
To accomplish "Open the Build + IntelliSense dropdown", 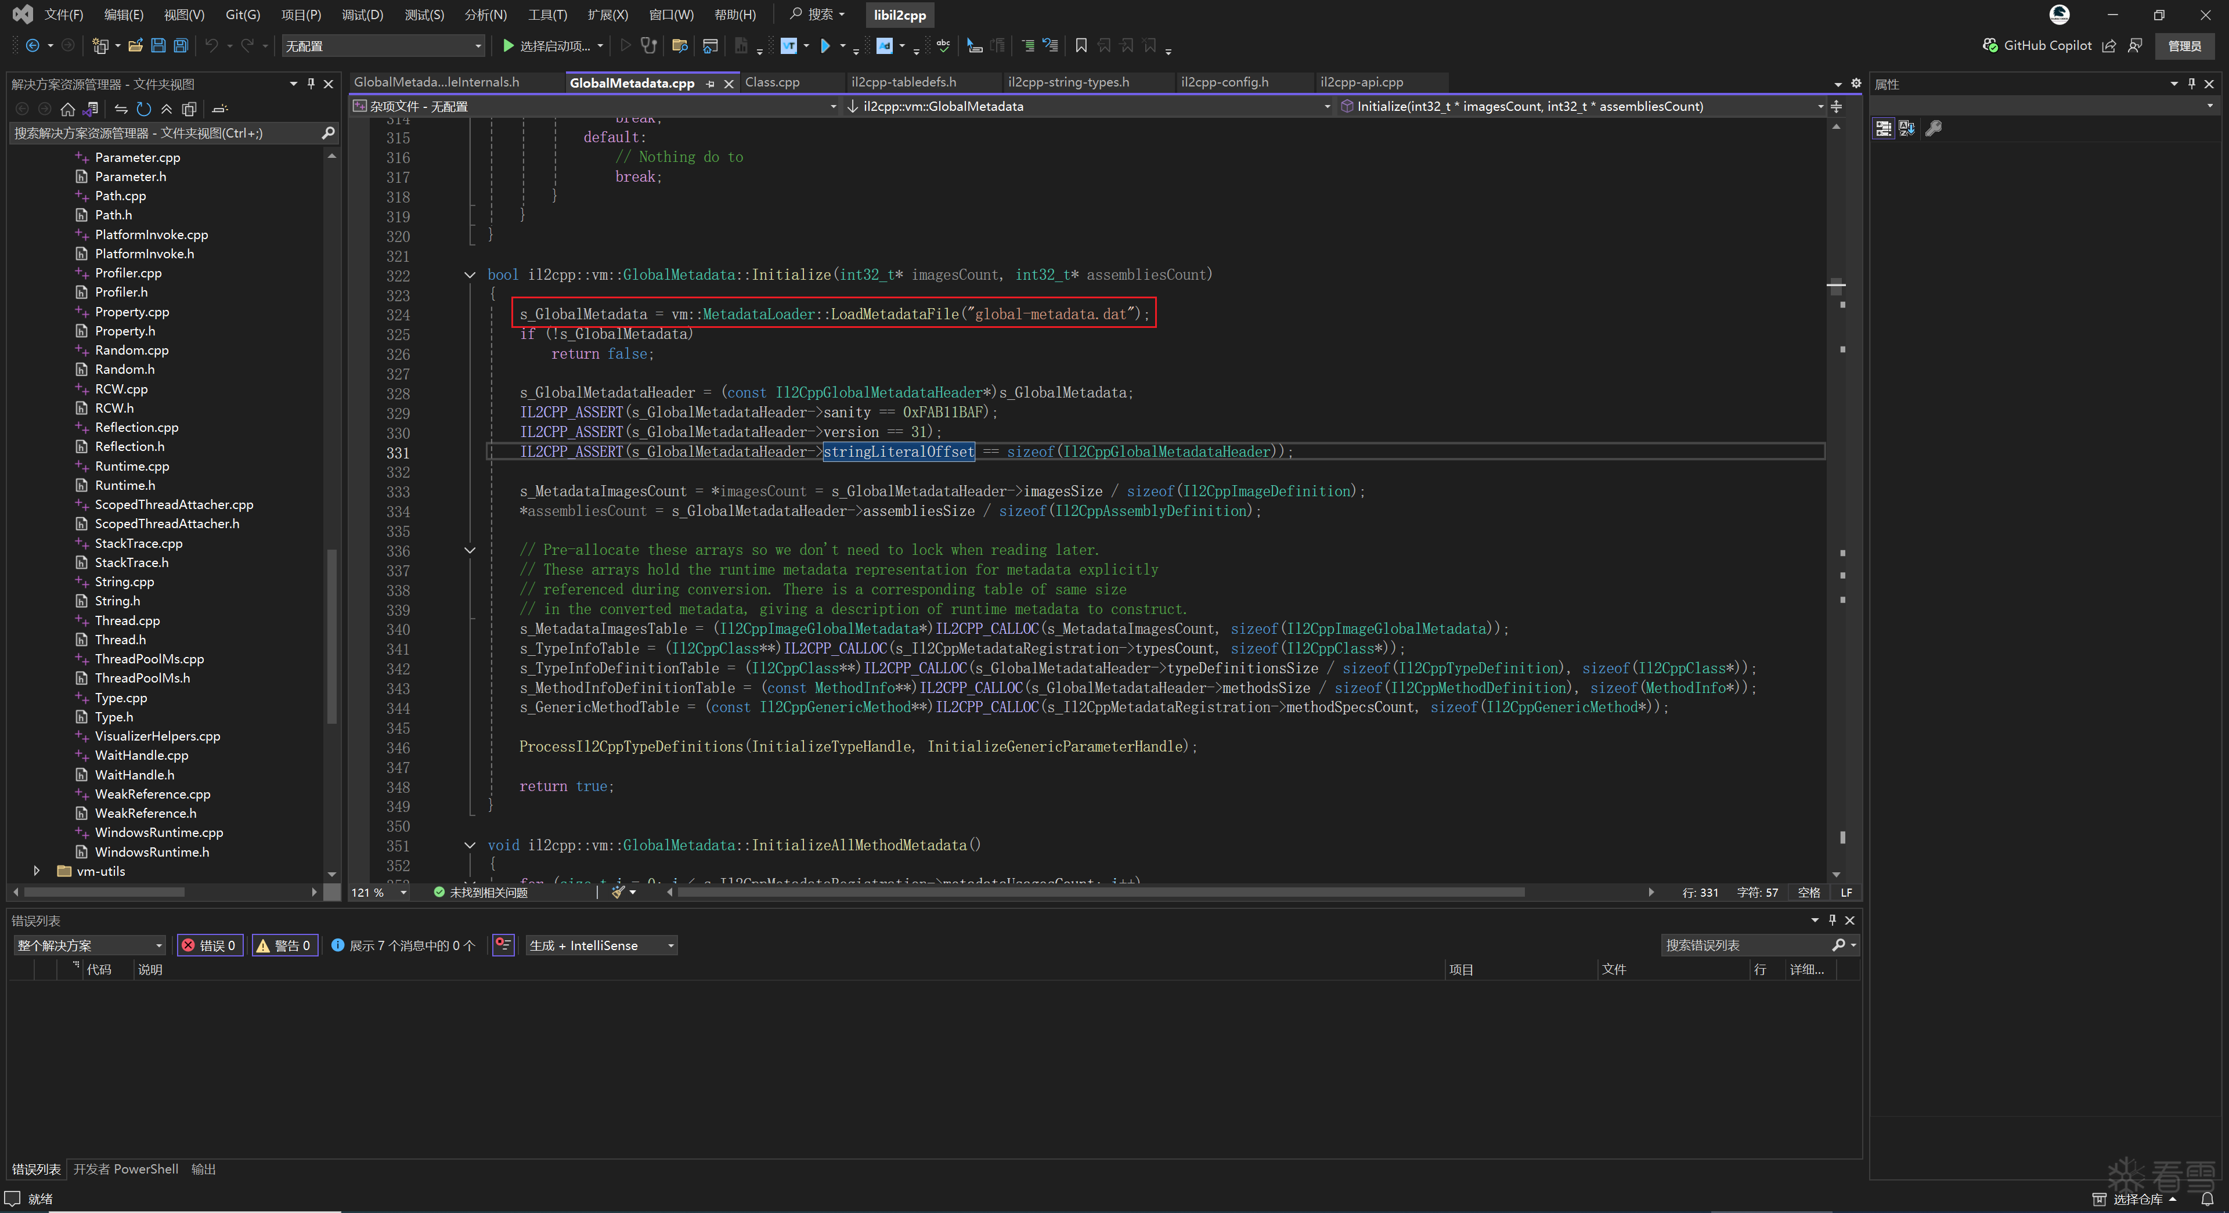I will pos(601,945).
